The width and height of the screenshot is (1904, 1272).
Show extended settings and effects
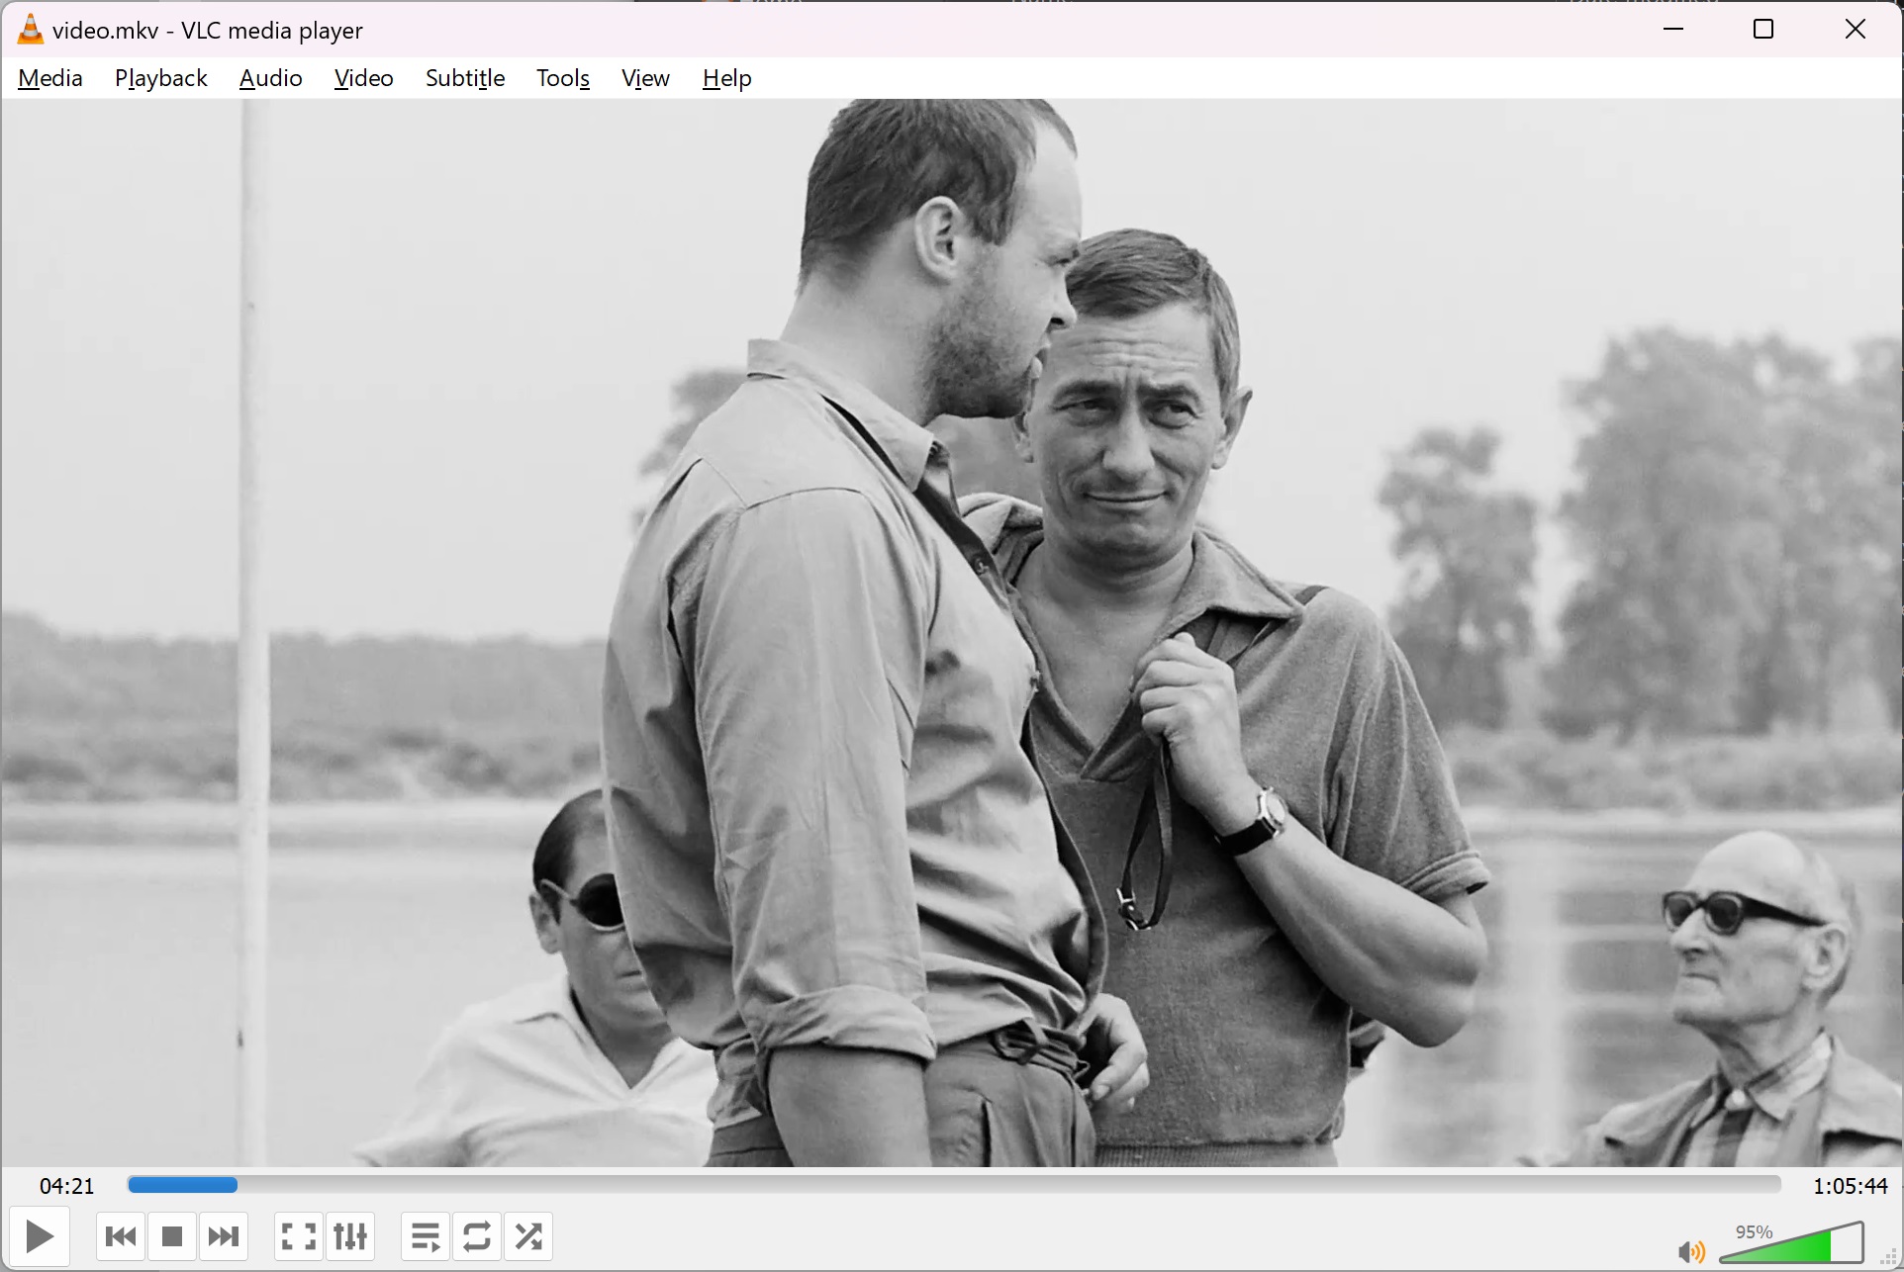(x=350, y=1236)
